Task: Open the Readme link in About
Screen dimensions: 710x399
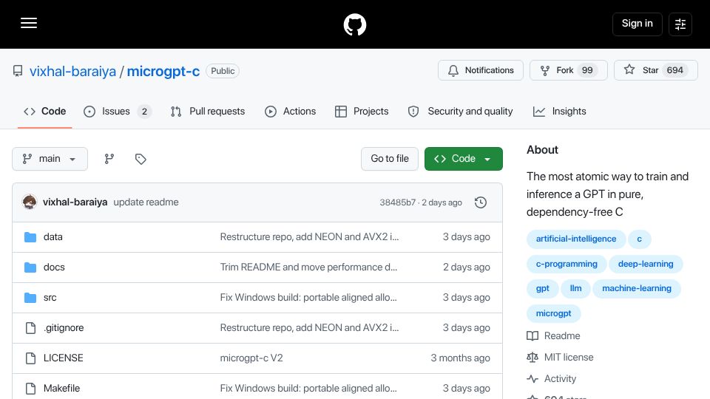Action: 553,336
